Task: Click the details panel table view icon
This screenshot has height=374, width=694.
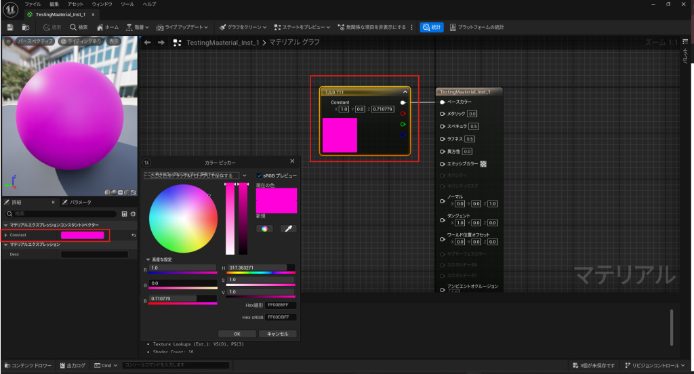Action: click(x=124, y=213)
